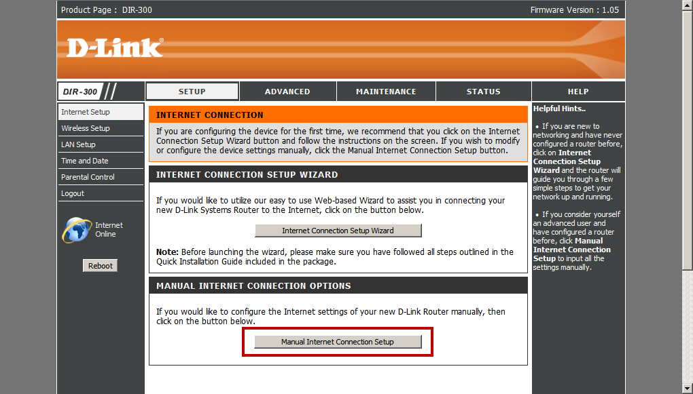Go to LAN Setup in the sidebar
The image size is (693, 394).
tap(78, 144)
